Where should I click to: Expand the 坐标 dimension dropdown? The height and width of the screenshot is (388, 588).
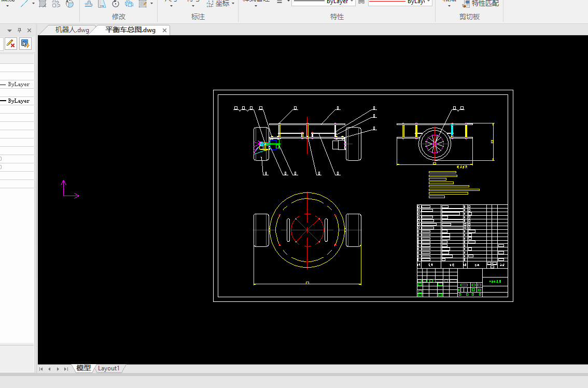point(233,4)
